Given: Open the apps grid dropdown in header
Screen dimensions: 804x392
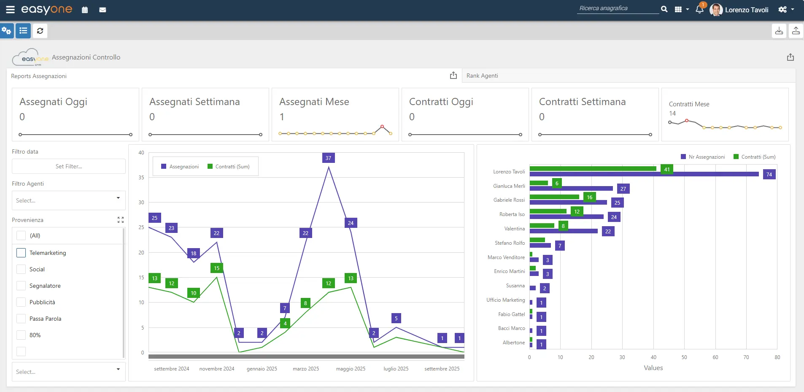Looking at the screenshot, I should coord(681,10).
